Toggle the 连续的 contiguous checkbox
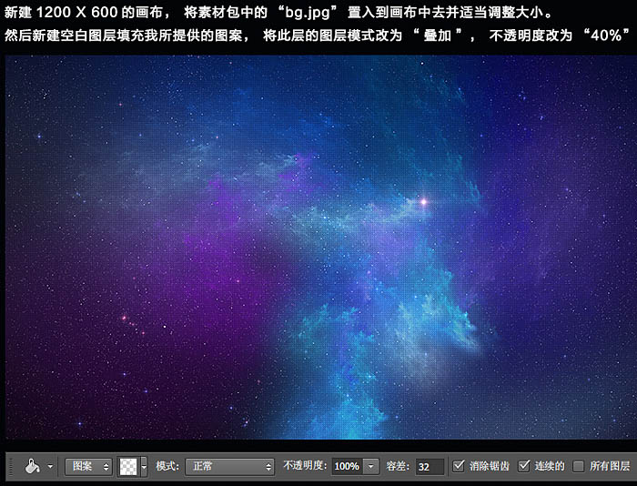Image resolution: width=637 pixels, height=486 pixels. click(x=523, y=466)
